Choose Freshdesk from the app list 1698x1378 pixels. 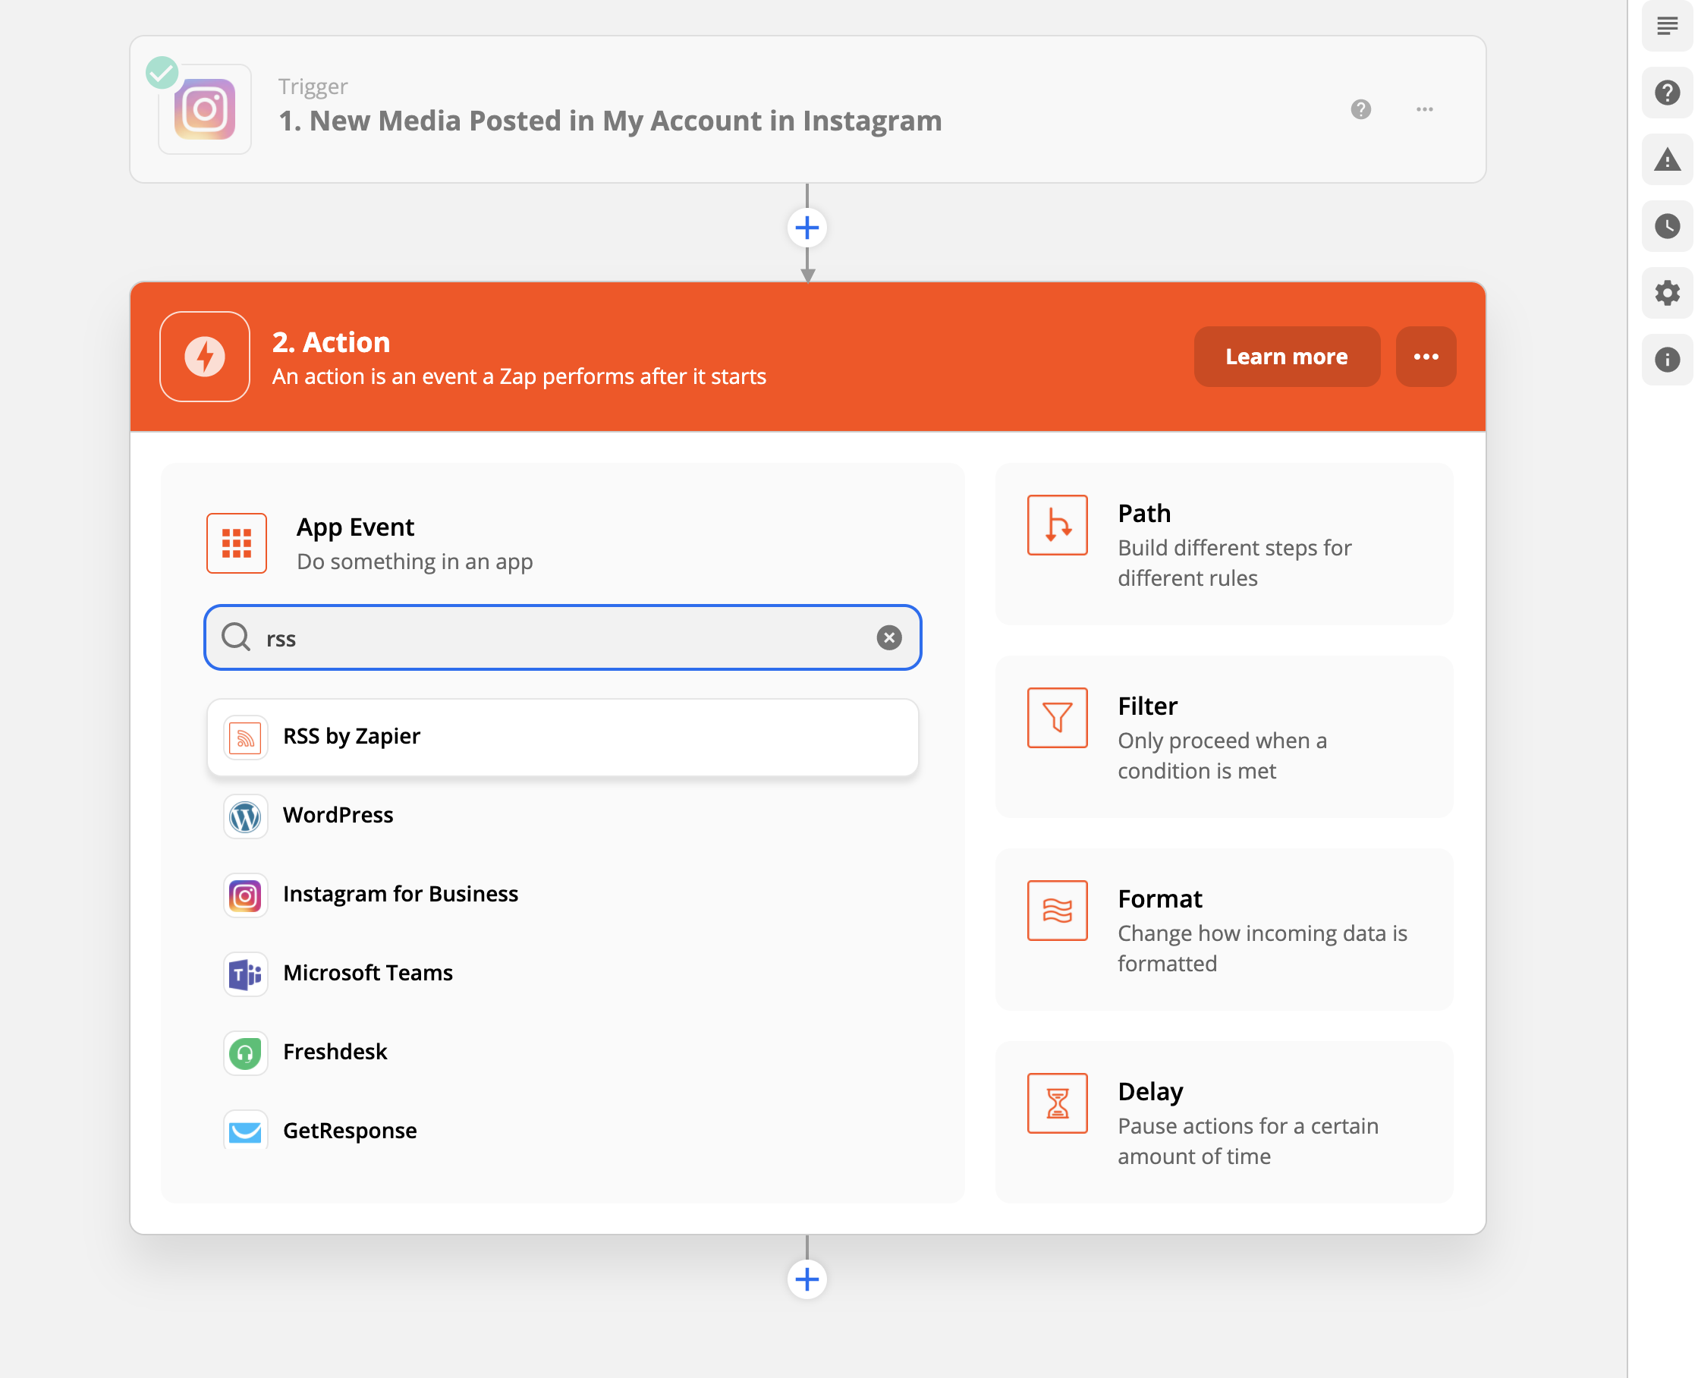(562, 1052)
